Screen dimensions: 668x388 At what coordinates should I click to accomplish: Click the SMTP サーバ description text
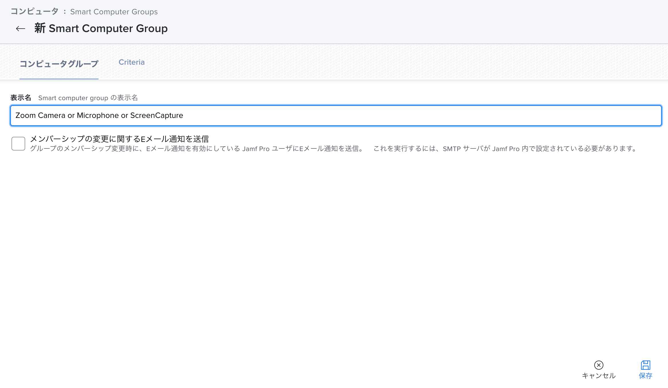[x=506, y=149]
